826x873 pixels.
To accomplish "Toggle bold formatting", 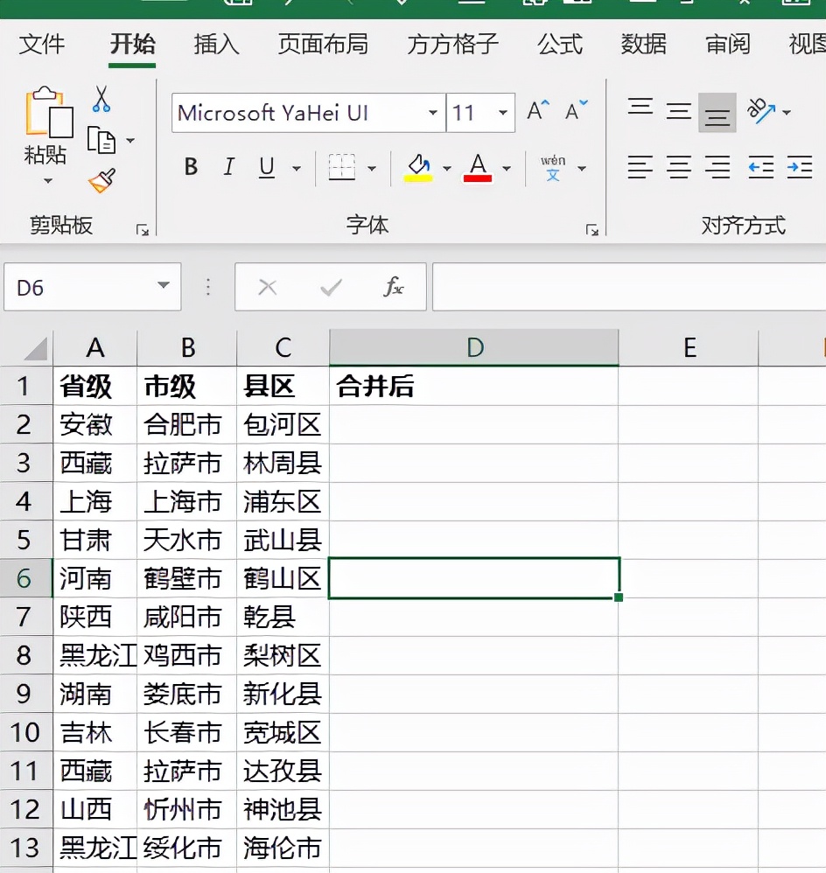I will pyautogui.click(x=191, y=167).
